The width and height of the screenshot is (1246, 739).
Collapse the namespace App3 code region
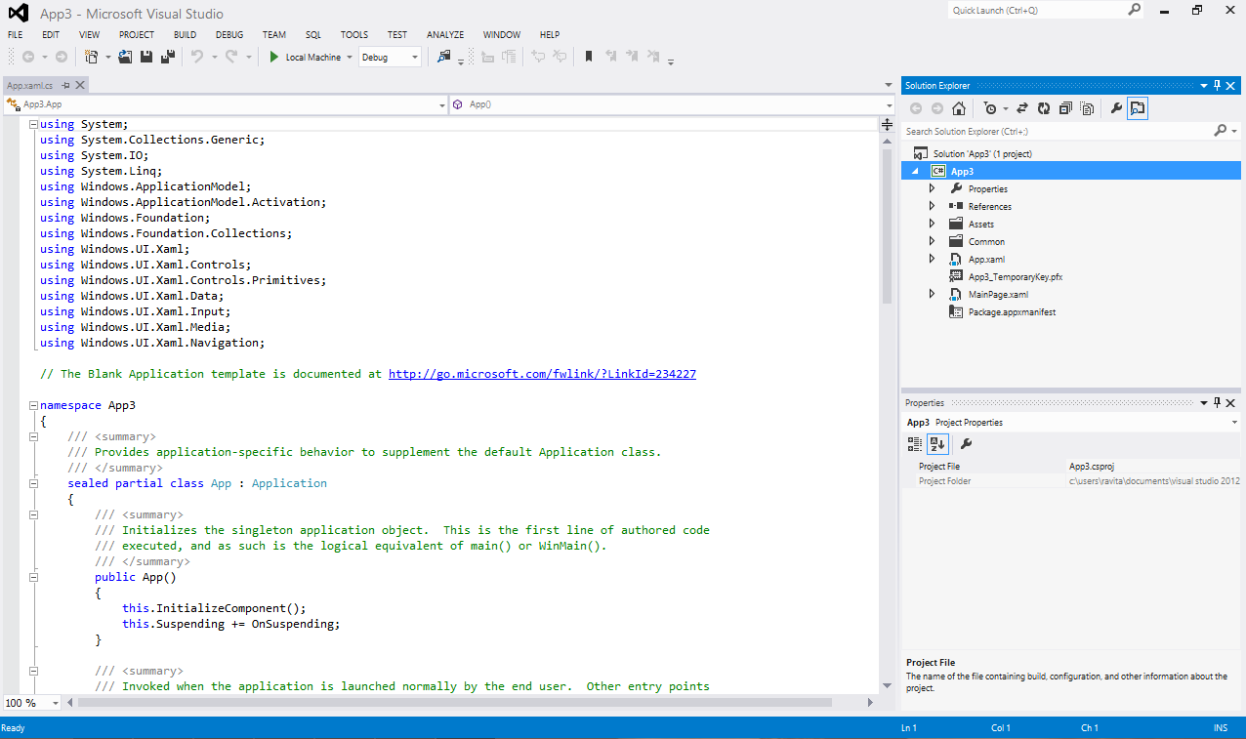(33, 405)
